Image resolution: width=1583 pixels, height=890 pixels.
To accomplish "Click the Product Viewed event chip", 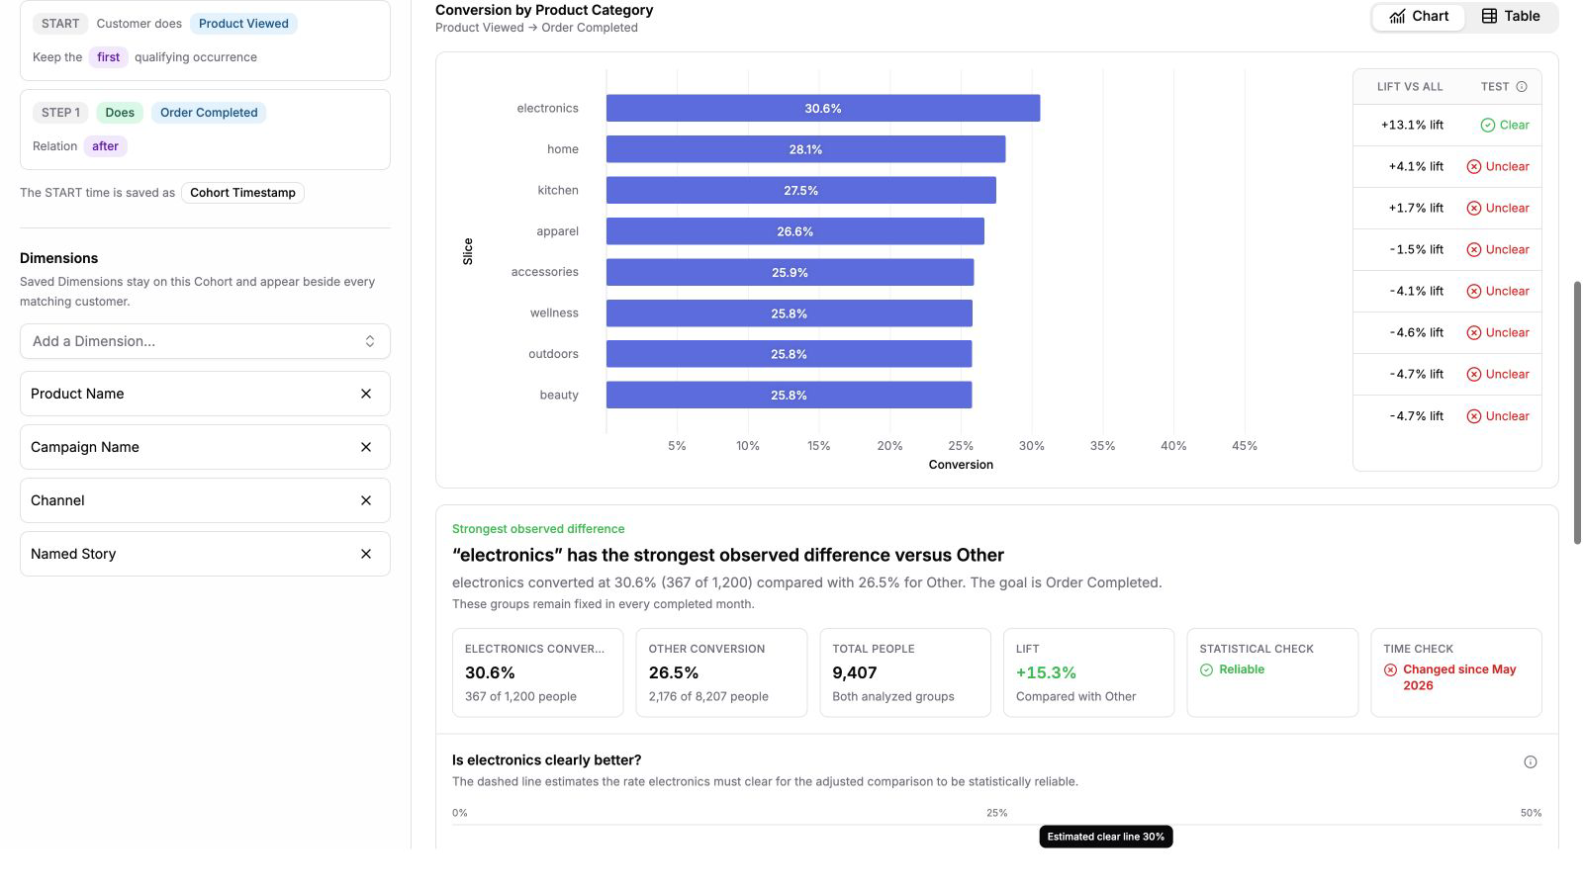I will 243,24.
